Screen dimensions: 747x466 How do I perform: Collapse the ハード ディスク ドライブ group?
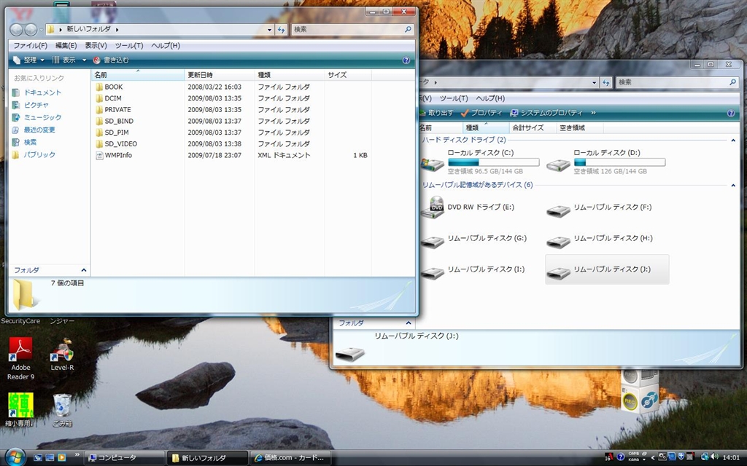734,140
